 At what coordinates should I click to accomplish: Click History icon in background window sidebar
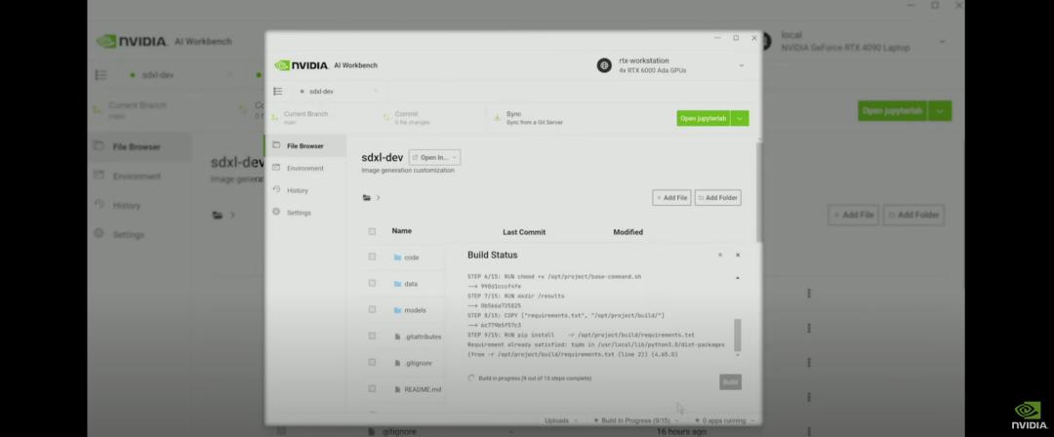click(x=99, y=205)
